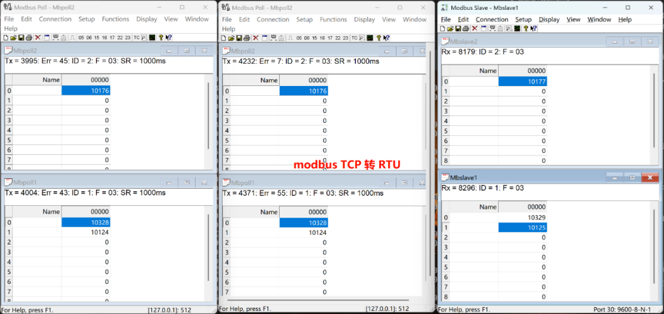This screenshot has height=314, width=664.
Task: Click New document icon in middle Modbus Poll toolbar
Action: click(x=224, y=37)
